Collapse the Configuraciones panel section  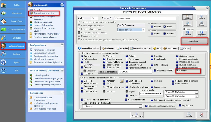coord(62,45)
